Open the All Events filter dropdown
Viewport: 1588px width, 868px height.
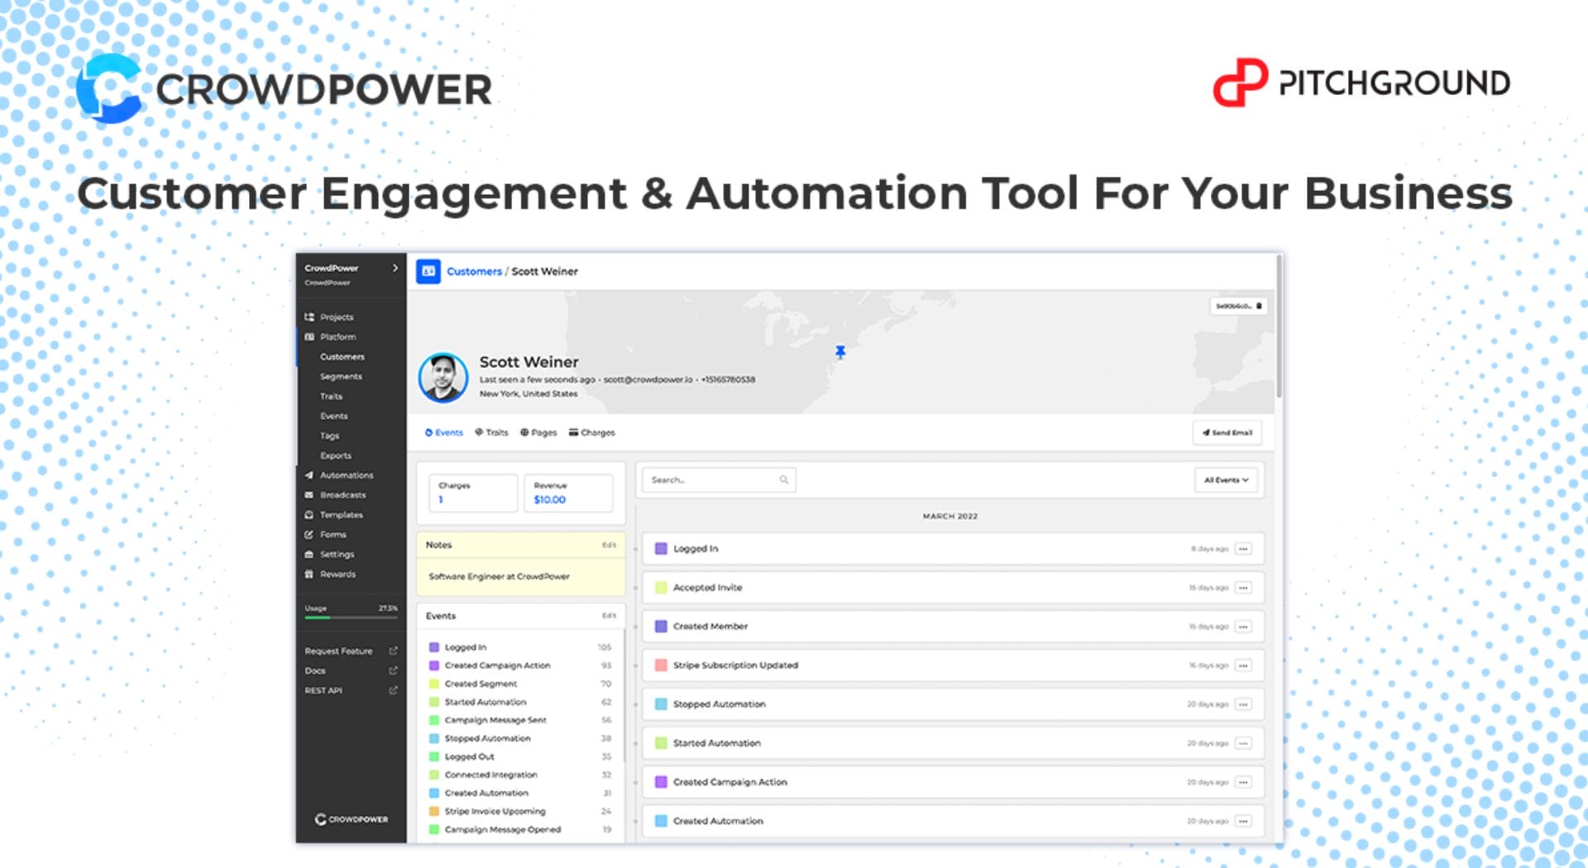1226,480
